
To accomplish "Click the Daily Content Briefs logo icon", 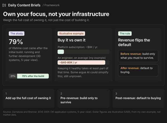I will 4,5.
